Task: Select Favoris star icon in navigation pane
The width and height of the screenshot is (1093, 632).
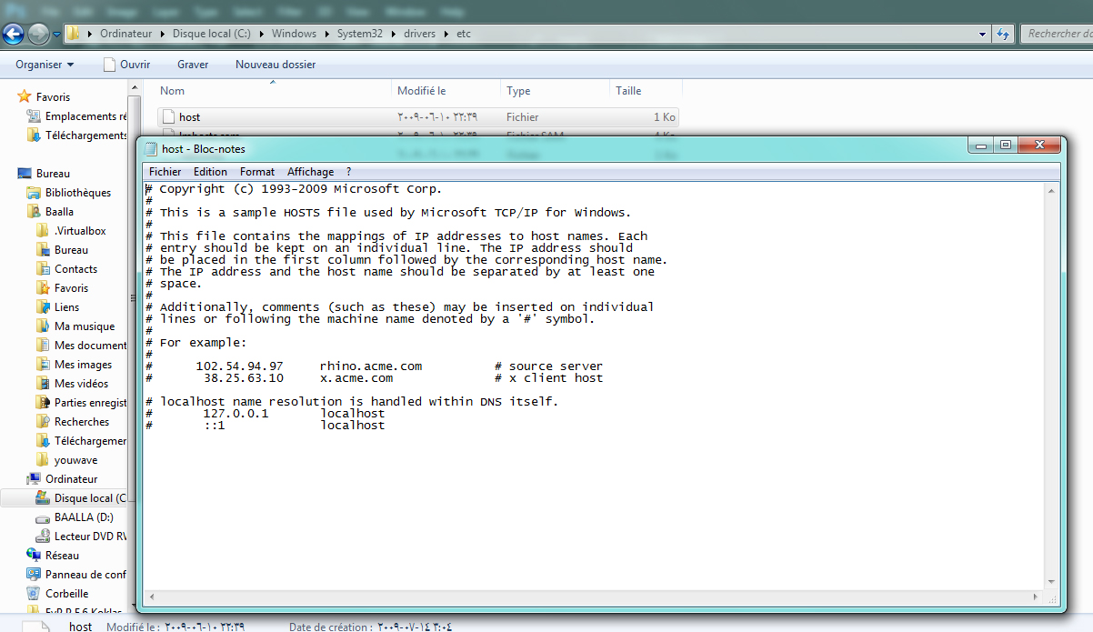Action: pos(25,96)
